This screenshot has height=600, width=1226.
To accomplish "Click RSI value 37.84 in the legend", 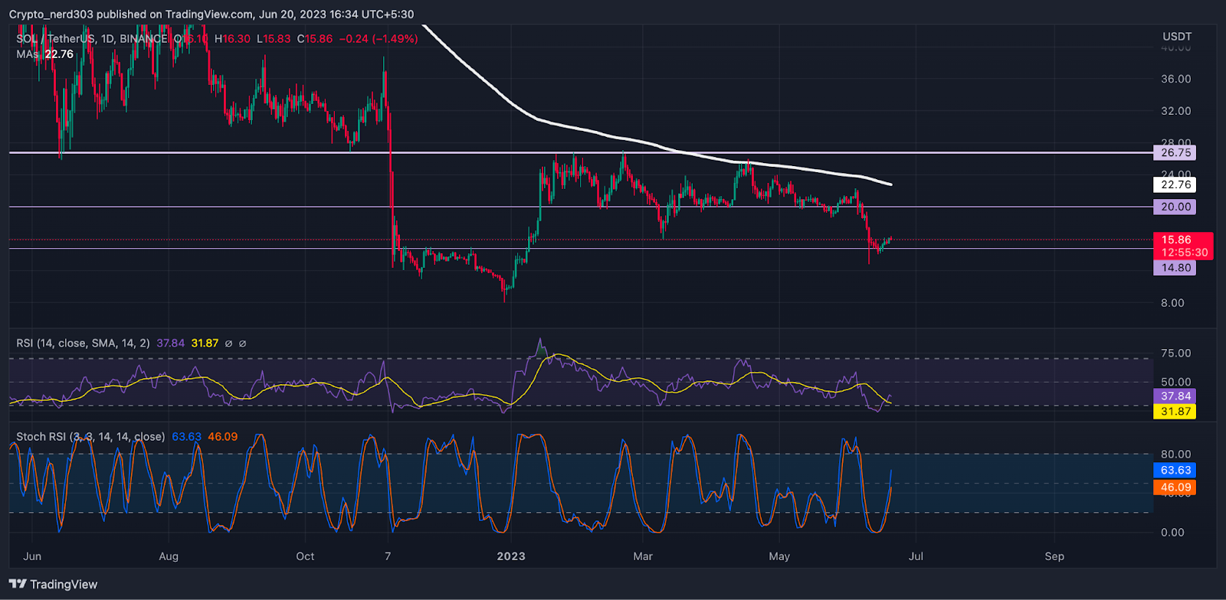I will [170, 344].
